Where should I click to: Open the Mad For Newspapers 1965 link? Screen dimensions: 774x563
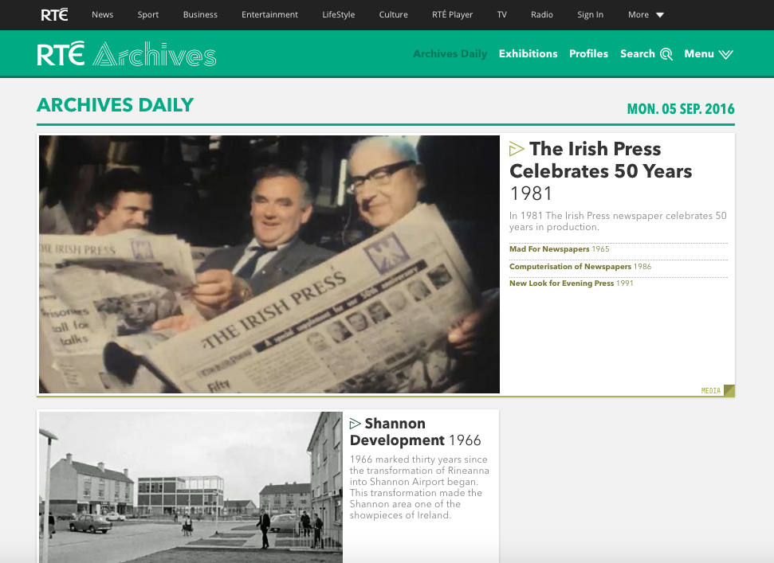[x=560, y=249]
